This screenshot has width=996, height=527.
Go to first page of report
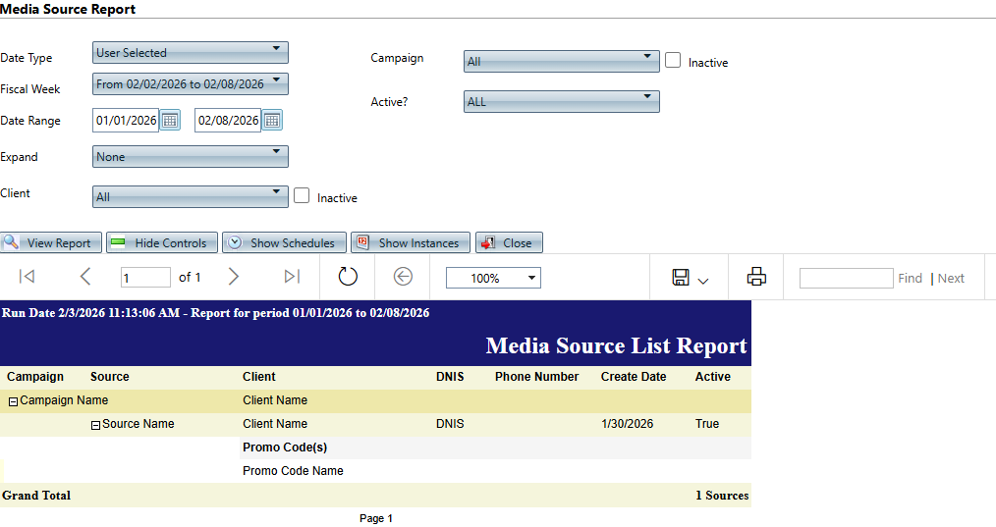coord(28,278)
